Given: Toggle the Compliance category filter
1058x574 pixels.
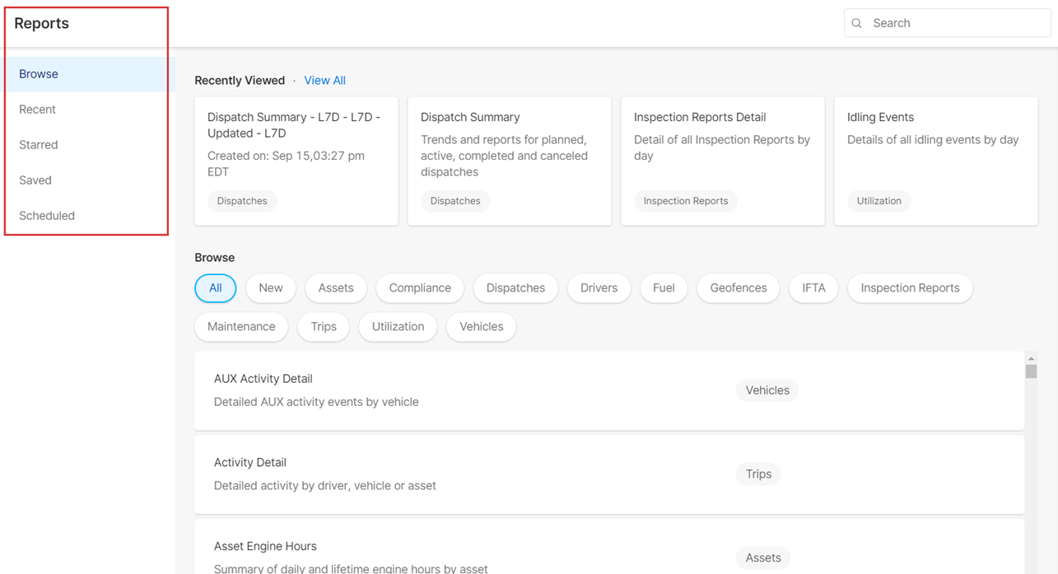Looking at the screenshot, I should [420, 288].
